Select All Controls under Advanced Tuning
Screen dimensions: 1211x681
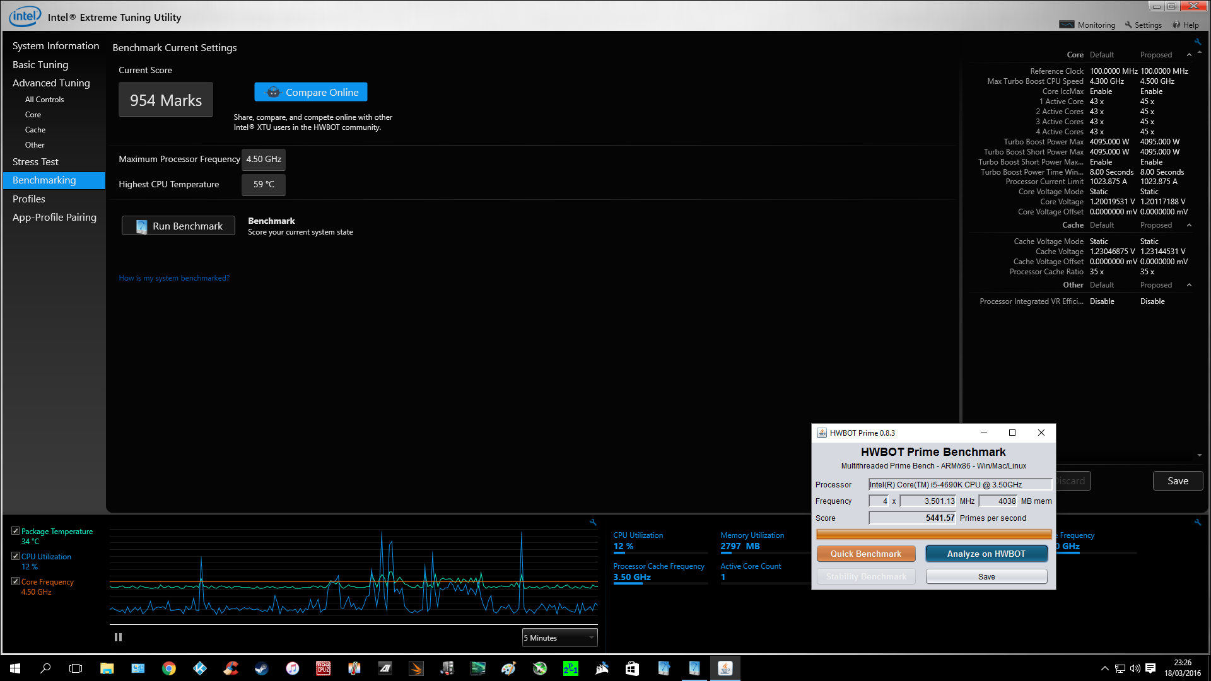(x=44, y=100)
